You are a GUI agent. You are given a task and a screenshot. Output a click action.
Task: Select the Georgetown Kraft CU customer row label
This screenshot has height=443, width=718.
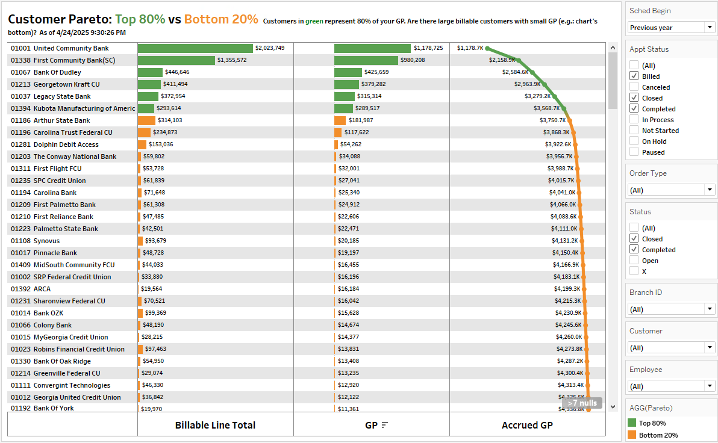click(66, 84)
